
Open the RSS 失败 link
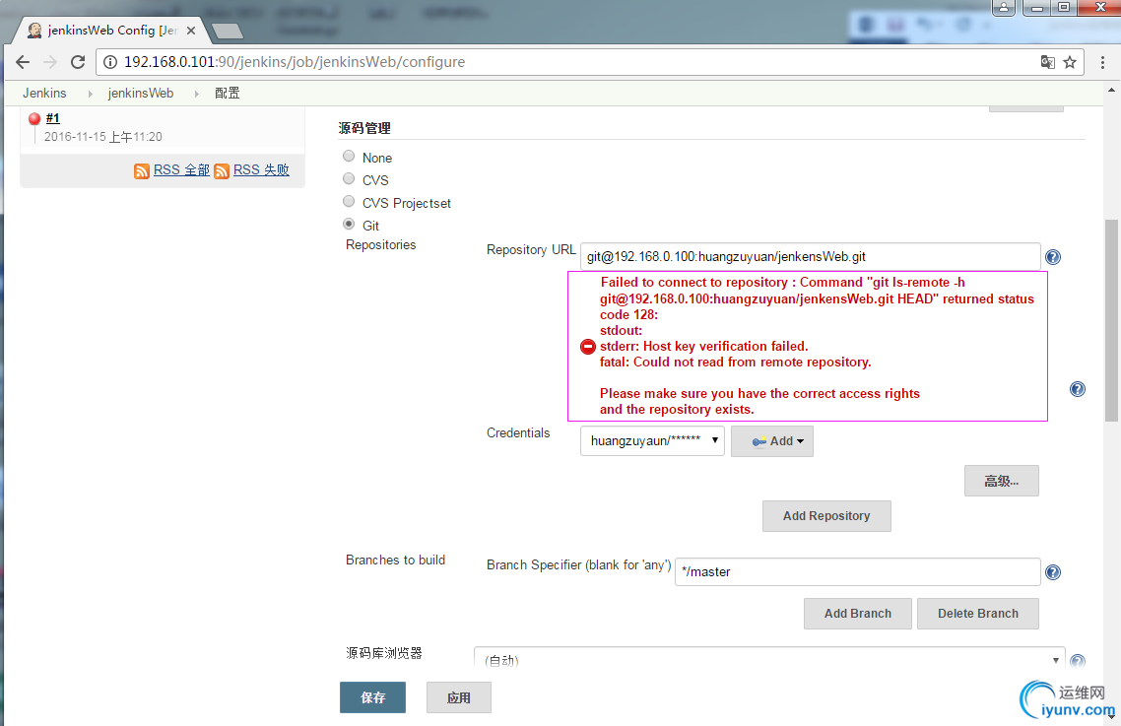(x=261, y=170)
